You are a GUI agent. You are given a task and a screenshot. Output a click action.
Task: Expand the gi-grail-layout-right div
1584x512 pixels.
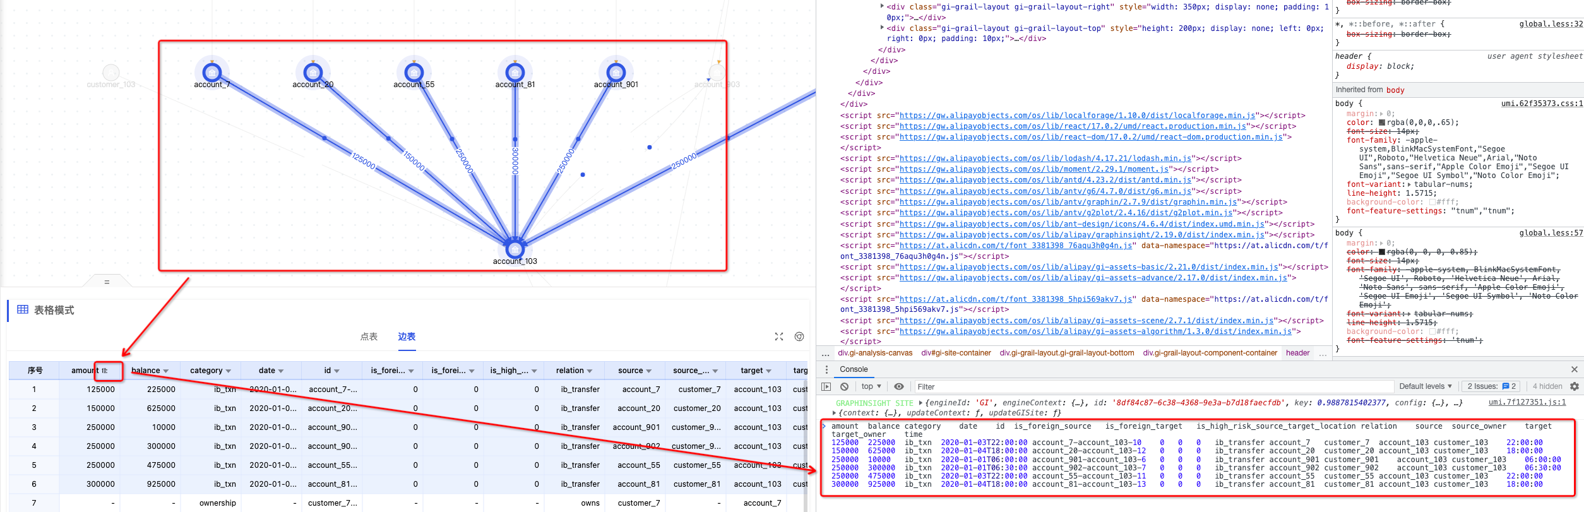pos(882,6)
